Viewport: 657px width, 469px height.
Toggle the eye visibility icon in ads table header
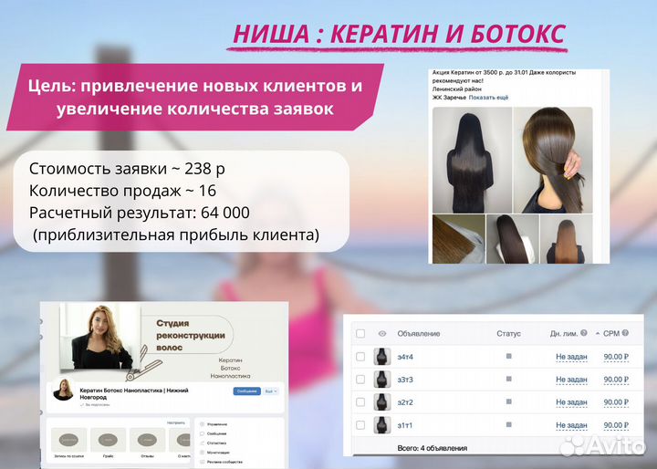[x=381, y=334]
